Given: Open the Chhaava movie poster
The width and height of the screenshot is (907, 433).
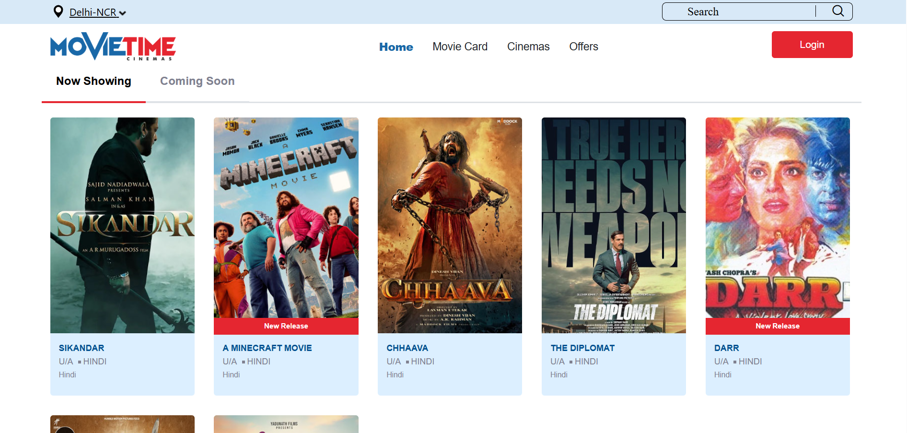Looking at the screenshot, I should pos(450,225).
